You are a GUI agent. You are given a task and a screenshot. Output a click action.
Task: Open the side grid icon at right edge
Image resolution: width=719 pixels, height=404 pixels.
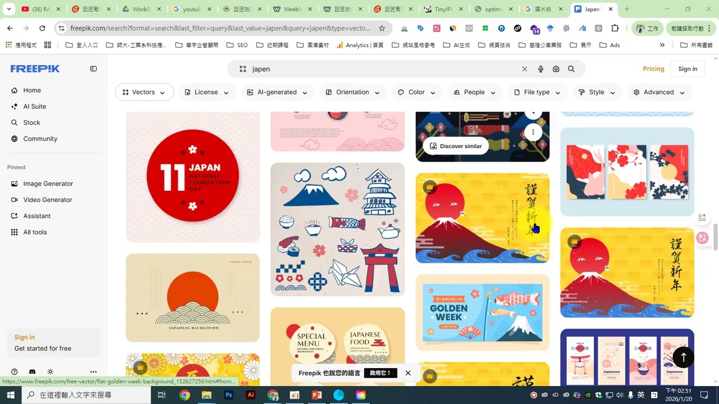pos(702,218)
